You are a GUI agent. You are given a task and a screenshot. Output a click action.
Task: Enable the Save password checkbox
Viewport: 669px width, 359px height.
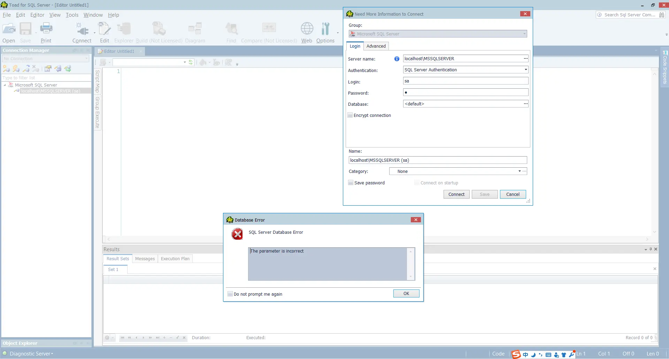(351, 183)
